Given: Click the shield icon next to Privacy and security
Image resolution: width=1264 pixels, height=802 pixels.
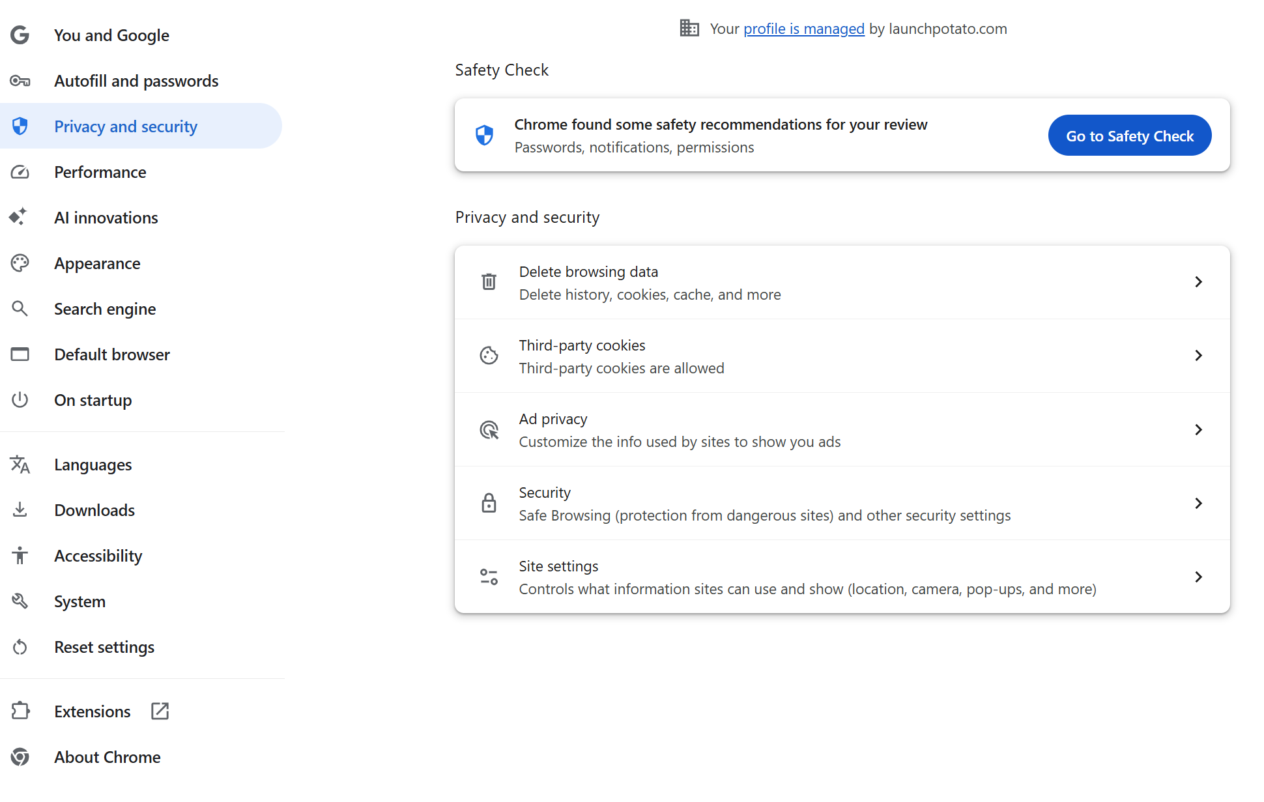Looking at the screenshot, I should pos(20,126).
